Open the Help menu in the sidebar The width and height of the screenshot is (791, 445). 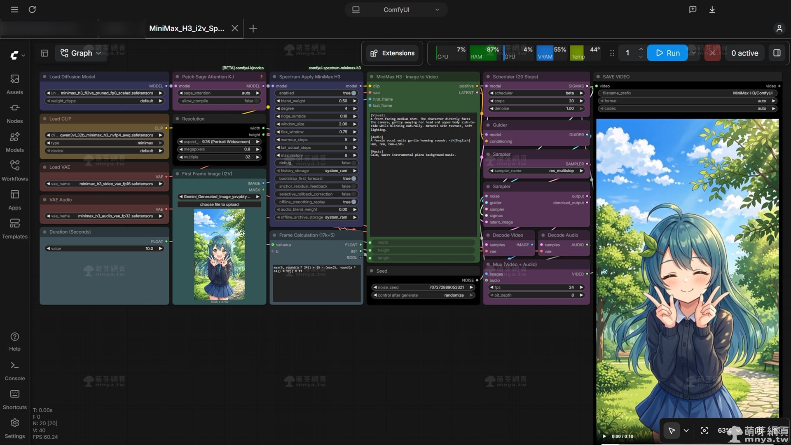(x=15, y=342)
